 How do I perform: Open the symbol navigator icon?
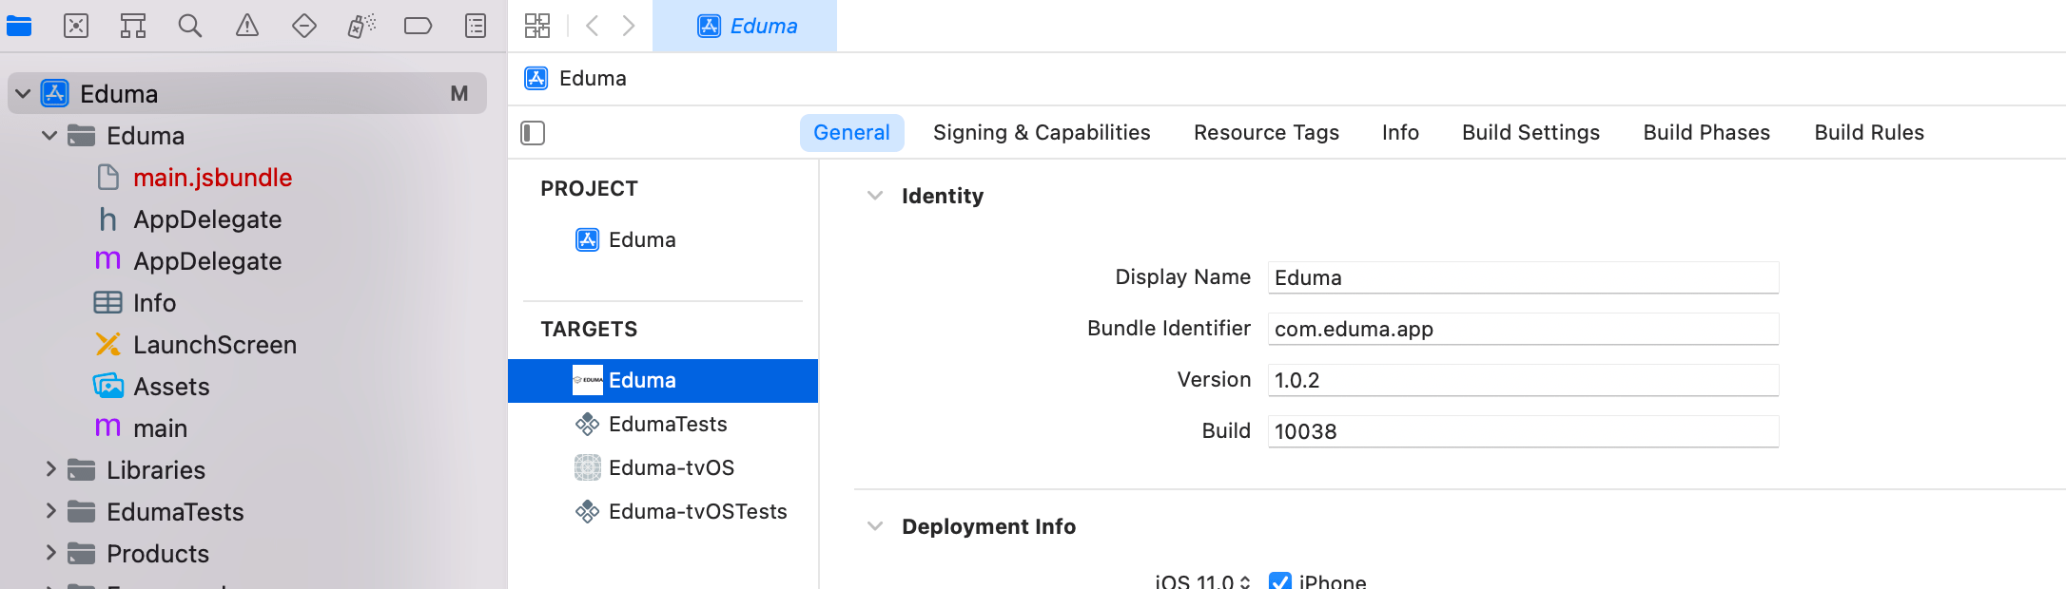(x=133, y=26)
